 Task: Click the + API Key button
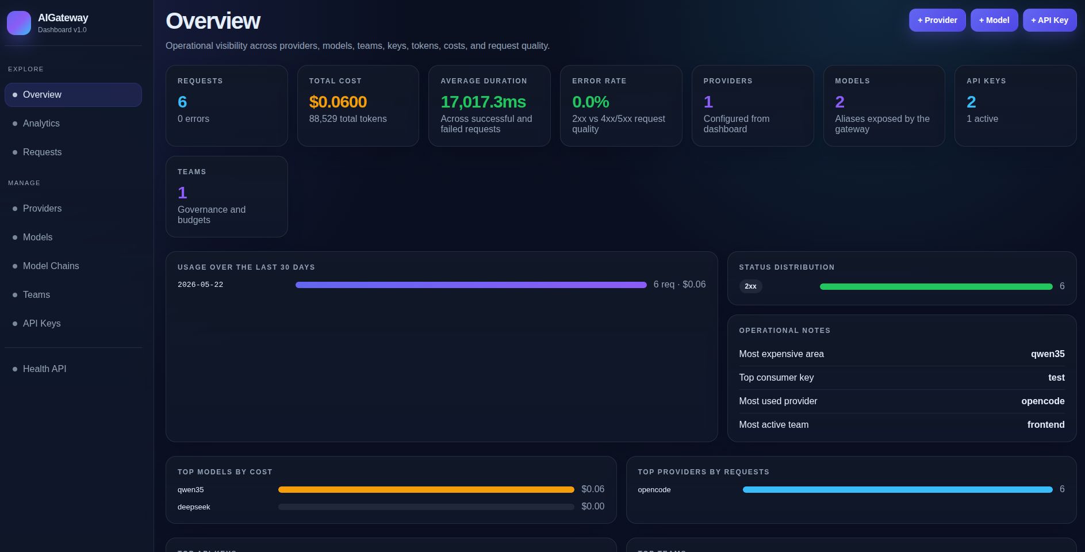click(1049, 20)
